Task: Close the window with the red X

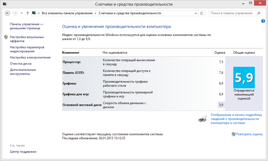Action: click(x=260, y=3)
